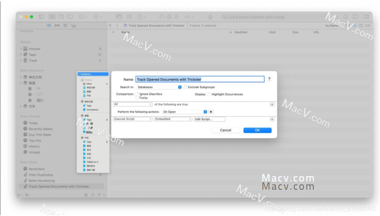Sort by the Modified column header
The height and width of the screenshot is (216, 380).
241,32
